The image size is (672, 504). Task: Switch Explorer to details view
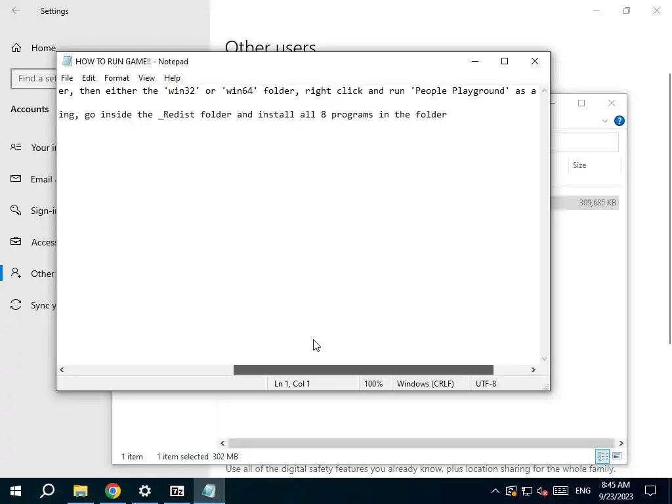602,456
